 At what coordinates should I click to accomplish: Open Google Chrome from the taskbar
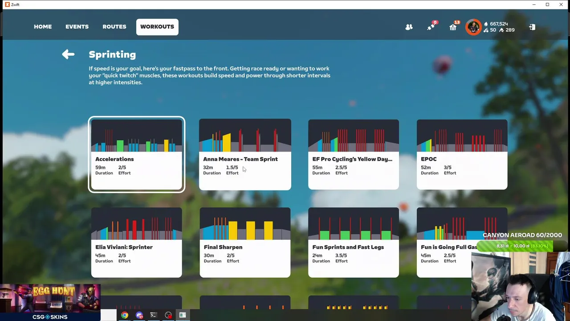pos(125,315)
